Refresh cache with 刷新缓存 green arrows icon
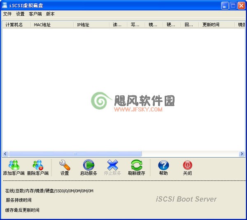Screen dimensions: 247x220 (x=136, y=165)
